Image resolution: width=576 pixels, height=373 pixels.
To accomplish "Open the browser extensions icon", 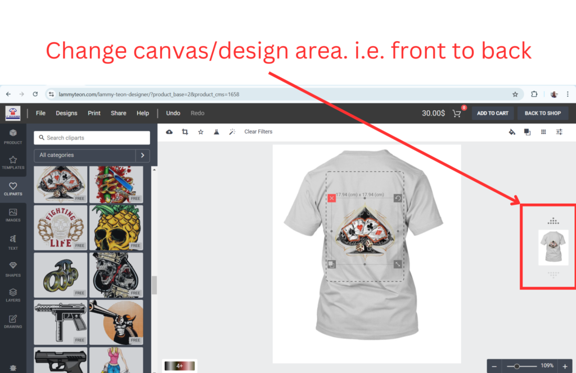I will pos(534,94).
